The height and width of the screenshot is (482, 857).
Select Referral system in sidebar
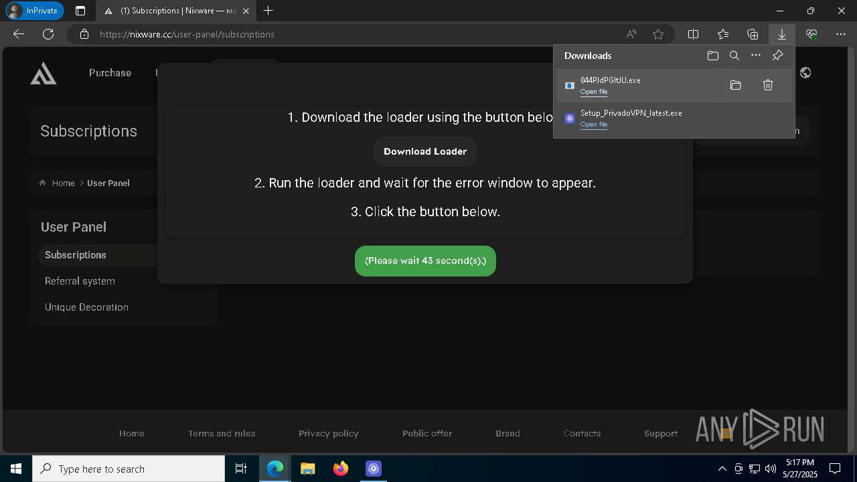click(x=80, y=281)
